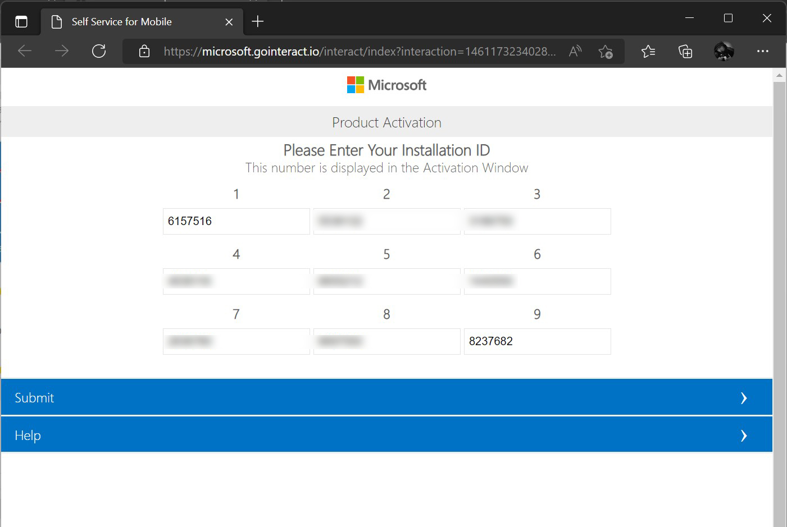Open the browser profile avatar
787x527 pixels.
tap(724, 52)
